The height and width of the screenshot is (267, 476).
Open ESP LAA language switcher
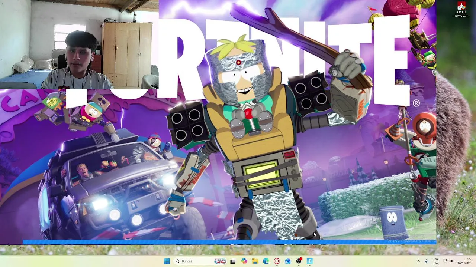point(436,261)
